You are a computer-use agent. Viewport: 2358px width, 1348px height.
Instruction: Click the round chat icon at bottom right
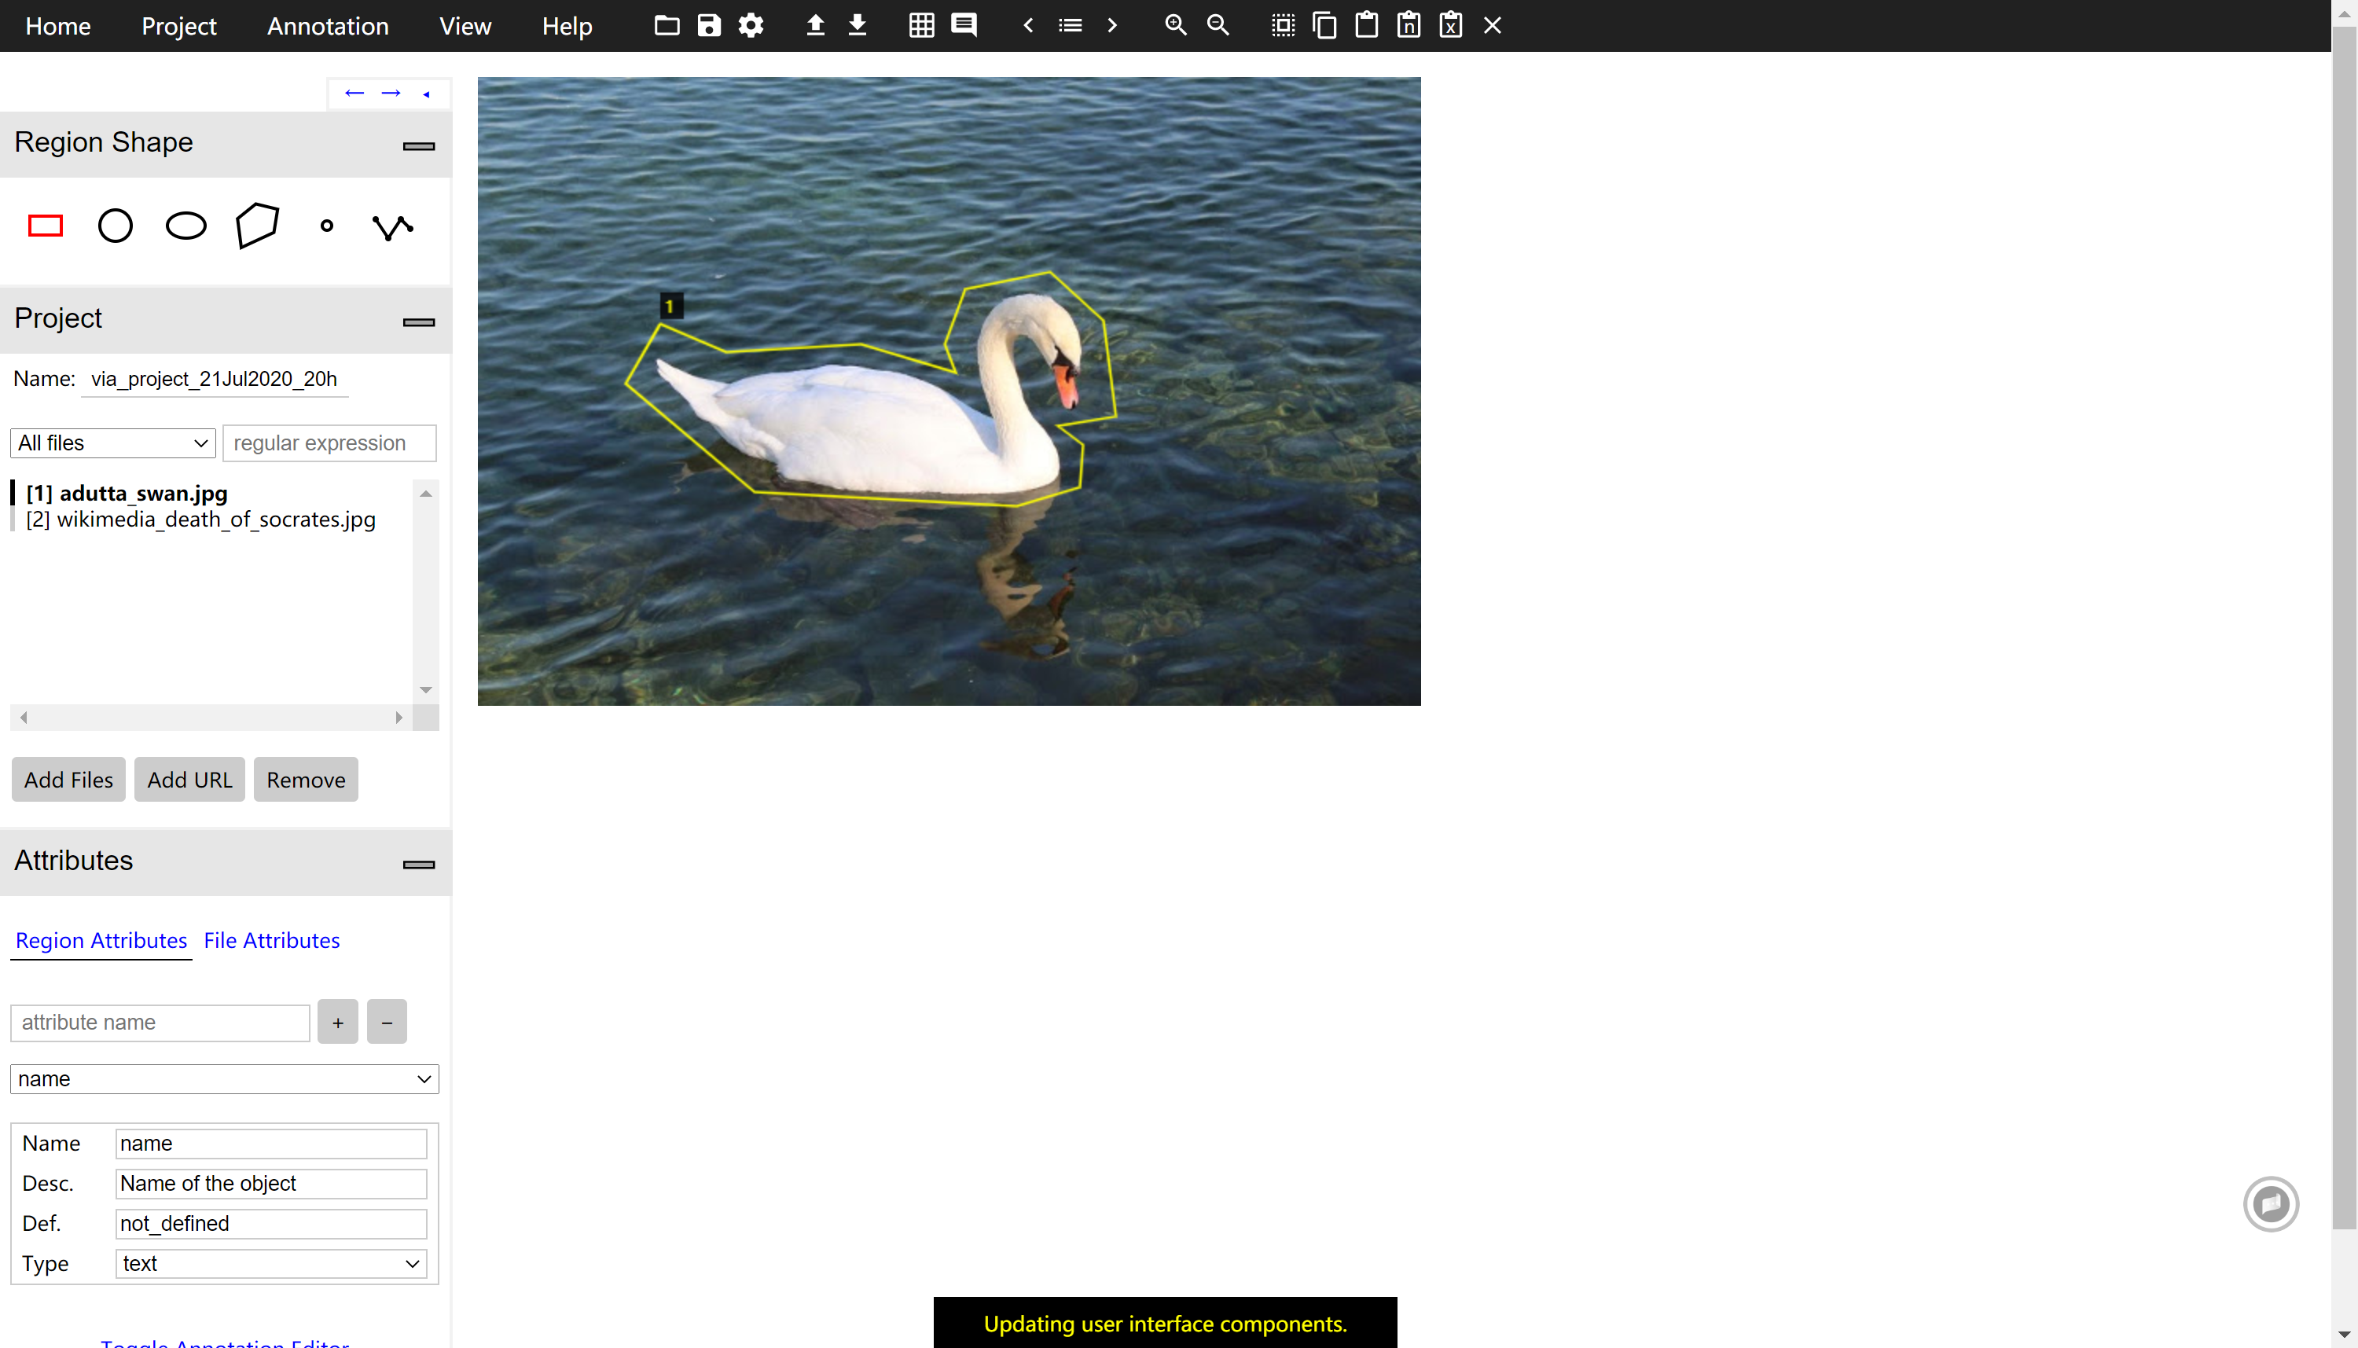pyautogui.click(x=2271, y=1203)
